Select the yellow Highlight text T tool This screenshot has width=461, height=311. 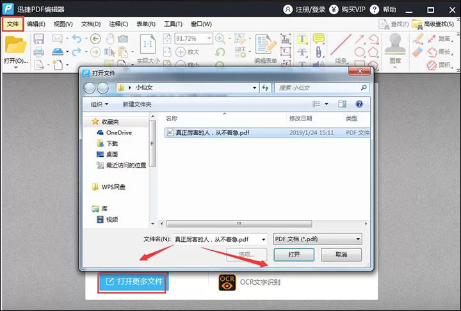302,39
